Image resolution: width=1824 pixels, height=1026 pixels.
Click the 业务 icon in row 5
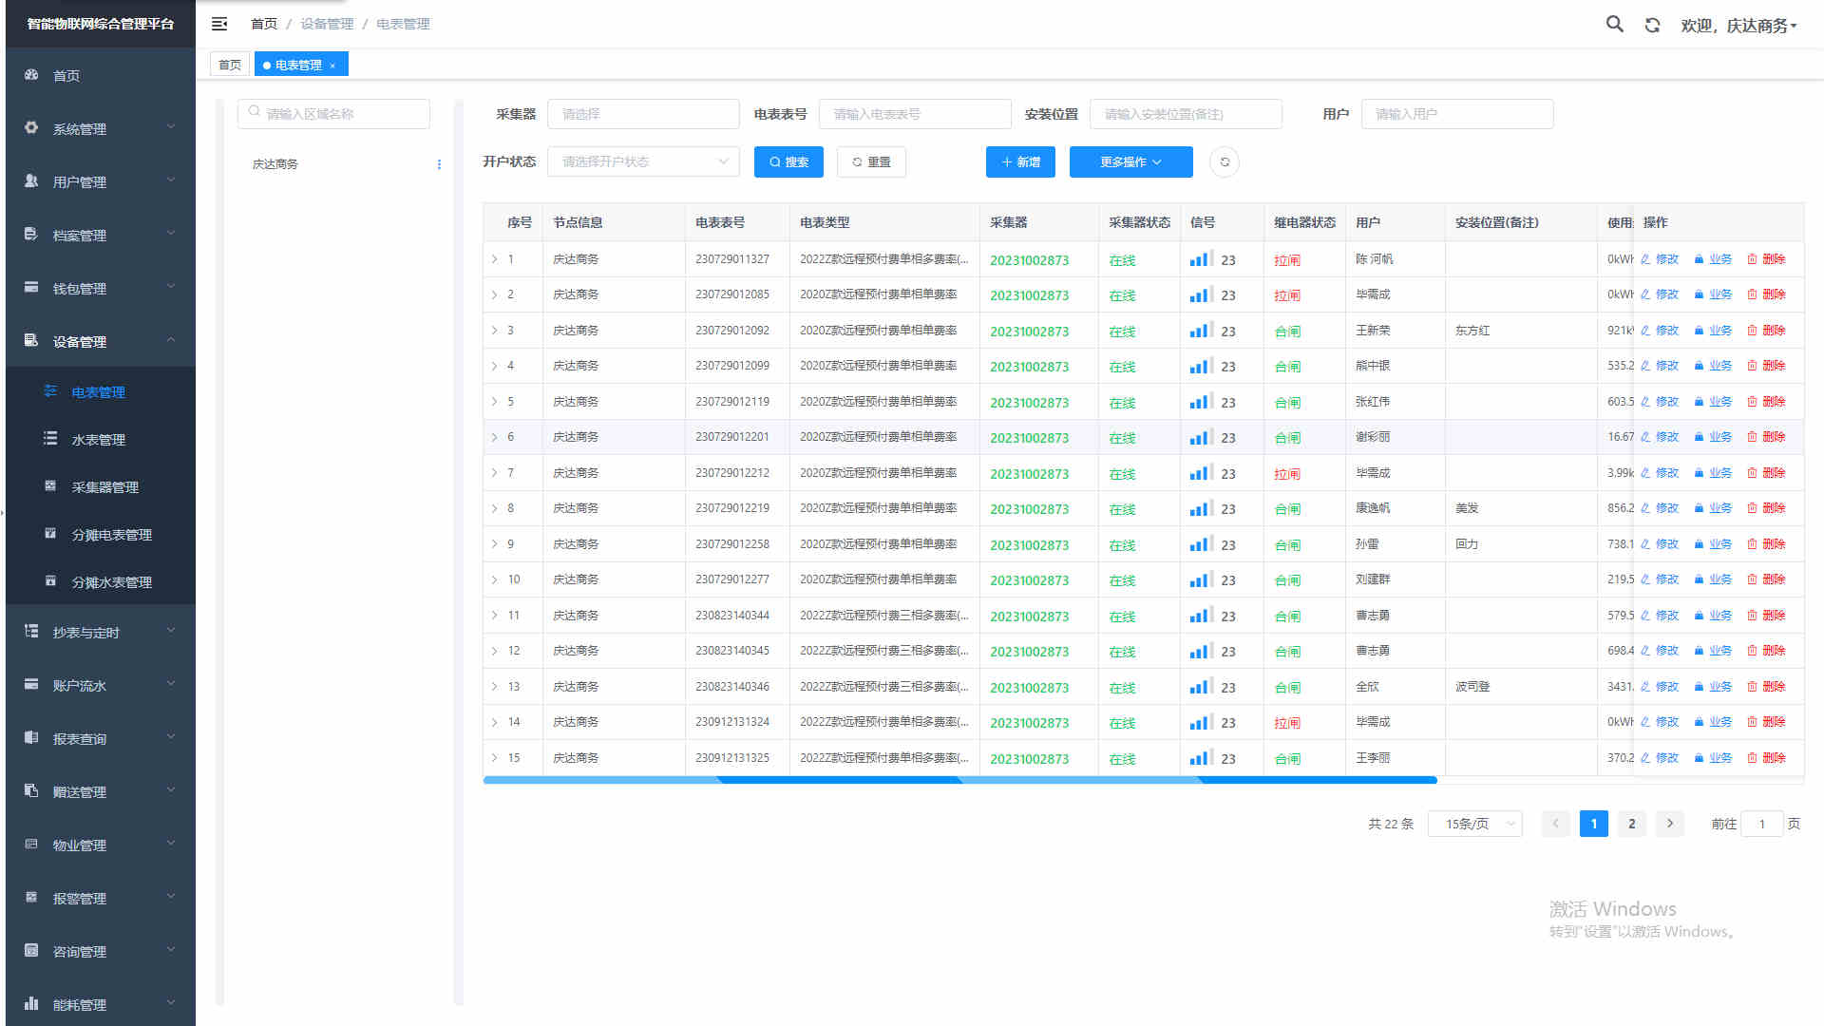pyautogui.click(x=1699, y=402)
